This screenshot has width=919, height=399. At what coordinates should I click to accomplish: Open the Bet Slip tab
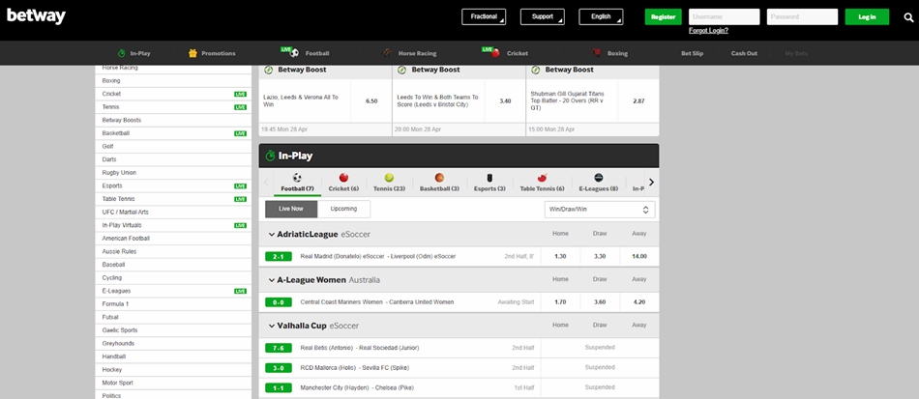(693, 53)
